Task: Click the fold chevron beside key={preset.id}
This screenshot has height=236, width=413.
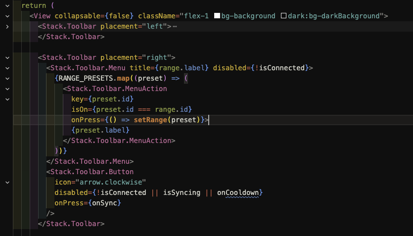Action: tap(7, 99)
